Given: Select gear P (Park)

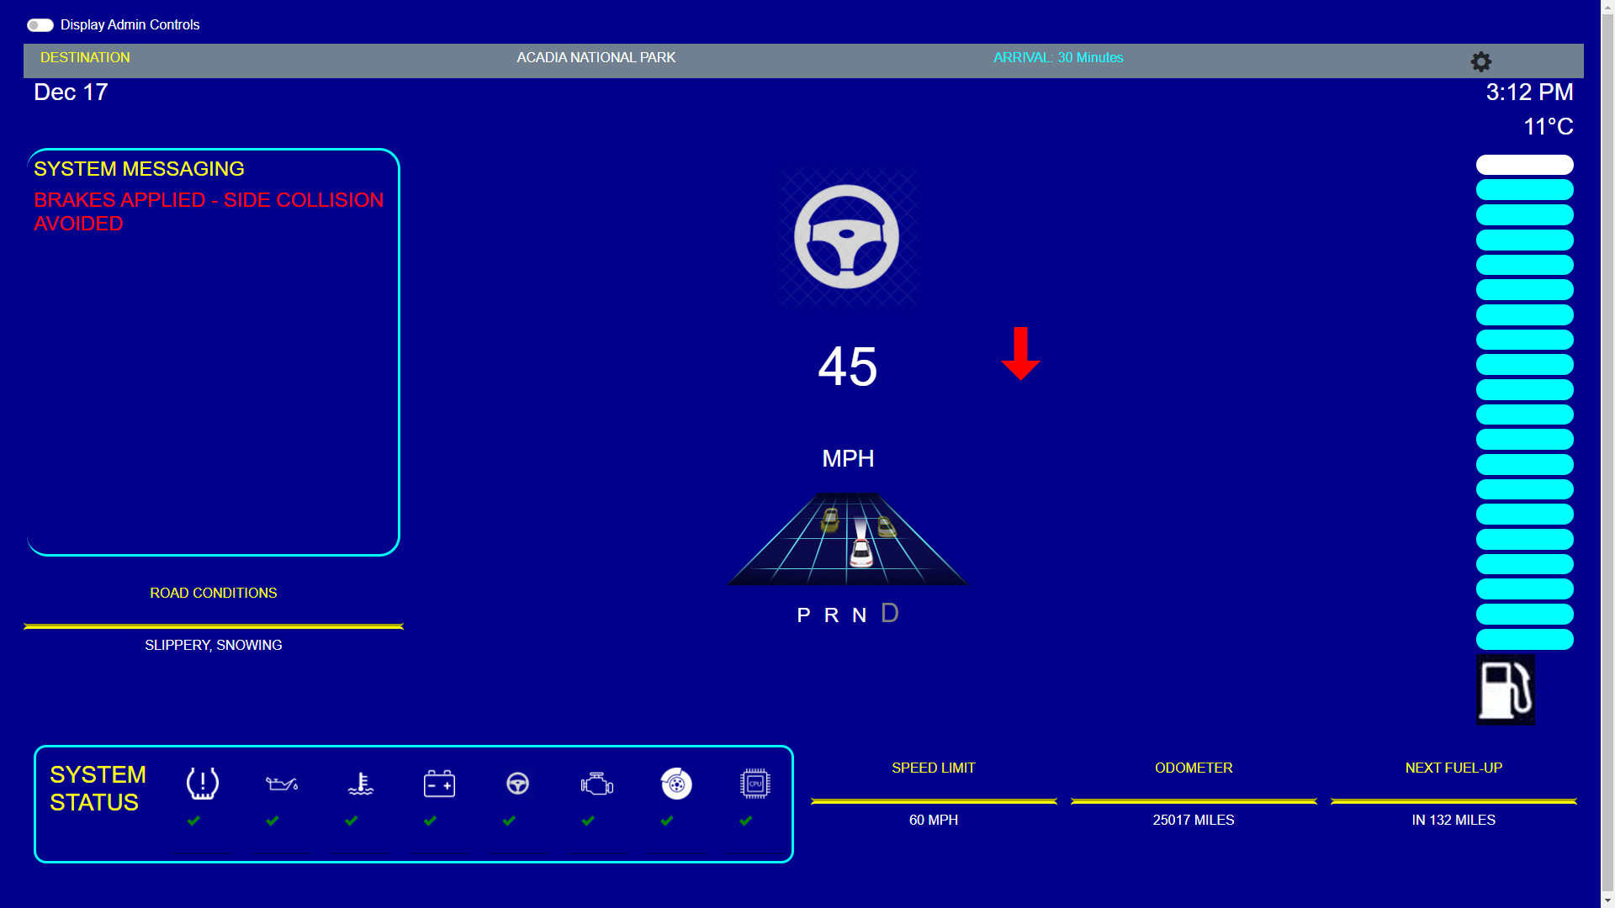Looking at the screenshot, I should (x=803, y=615).
